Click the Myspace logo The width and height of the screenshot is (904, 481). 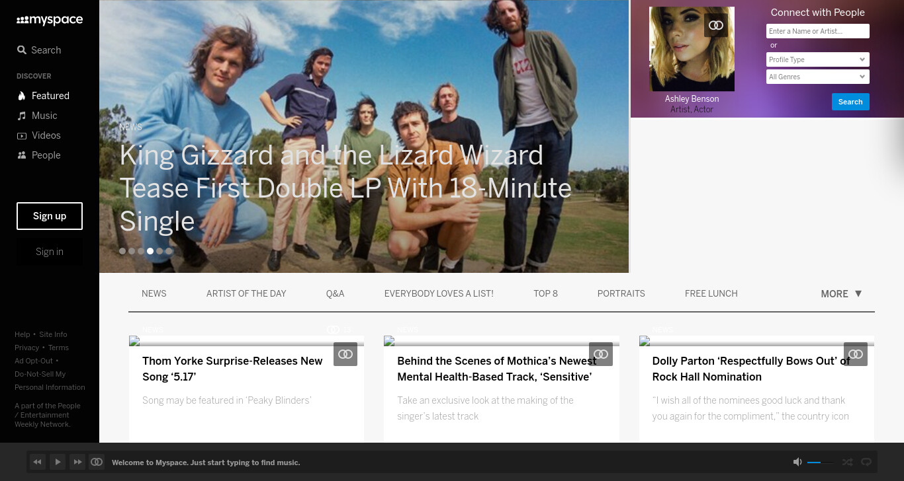pos(50,20)
